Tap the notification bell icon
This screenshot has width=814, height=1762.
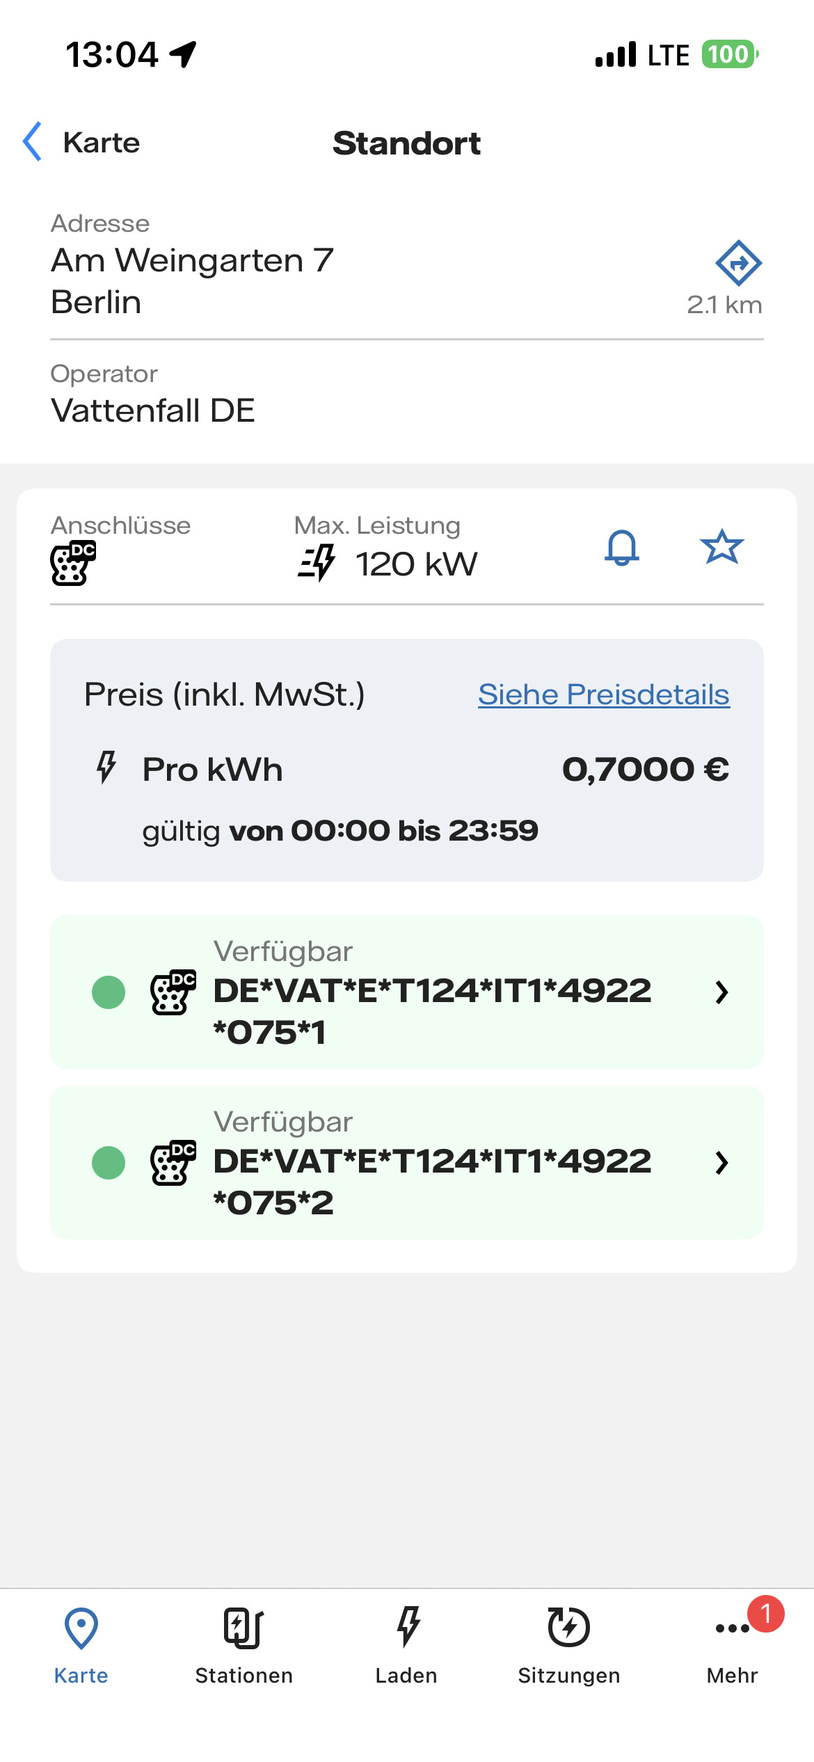(622, 548)
